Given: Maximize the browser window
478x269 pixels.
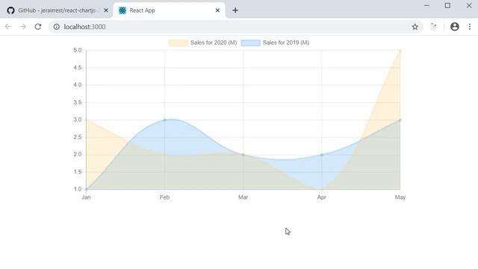Looking at the screenshot, I should point(447,5).
